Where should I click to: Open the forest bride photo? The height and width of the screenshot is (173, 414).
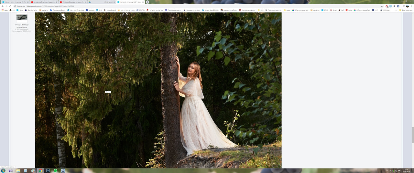(x=158, y=90)
